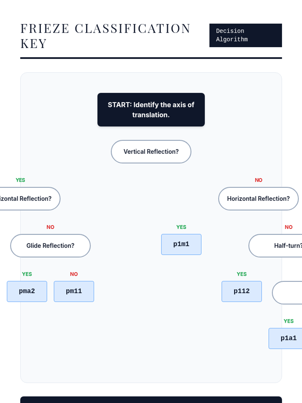Screen dimensions: 302x403
Task: Select the Vertical Reflection? decision node
Action: [151, 152]
